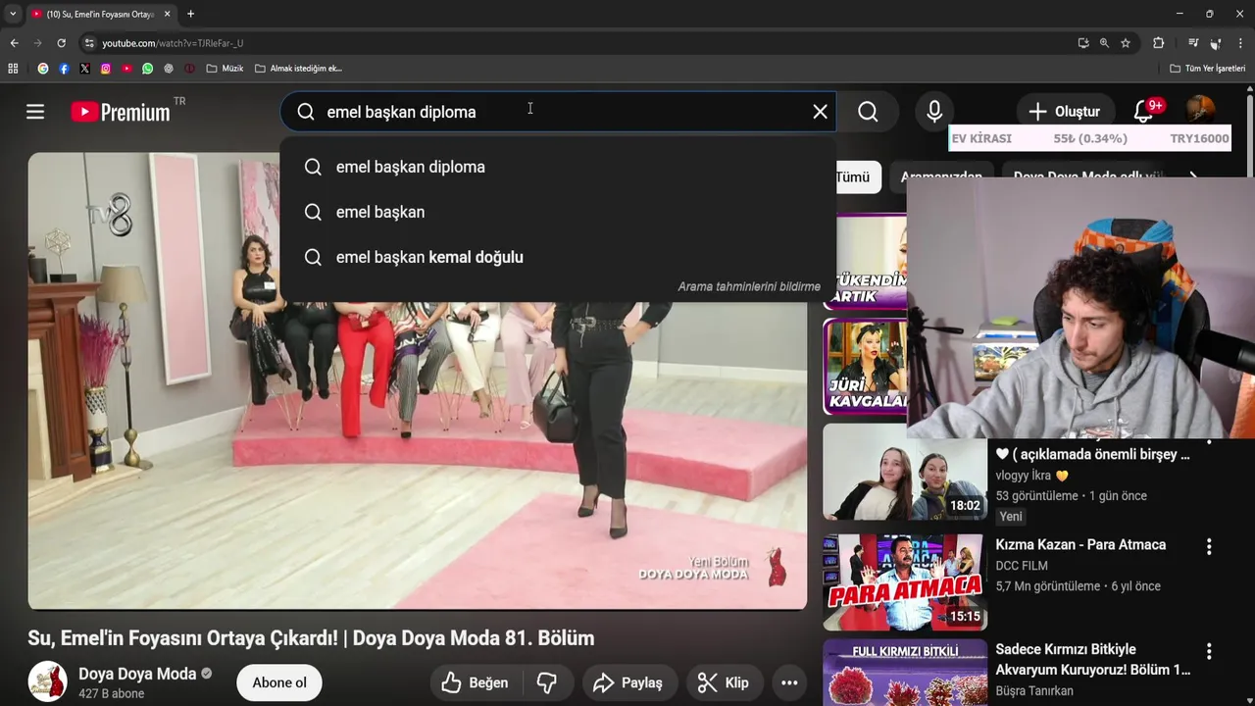Screen dimensions: 1255x706
Task: Open the YouTube account avatar menu
Action: [1200, 111]
